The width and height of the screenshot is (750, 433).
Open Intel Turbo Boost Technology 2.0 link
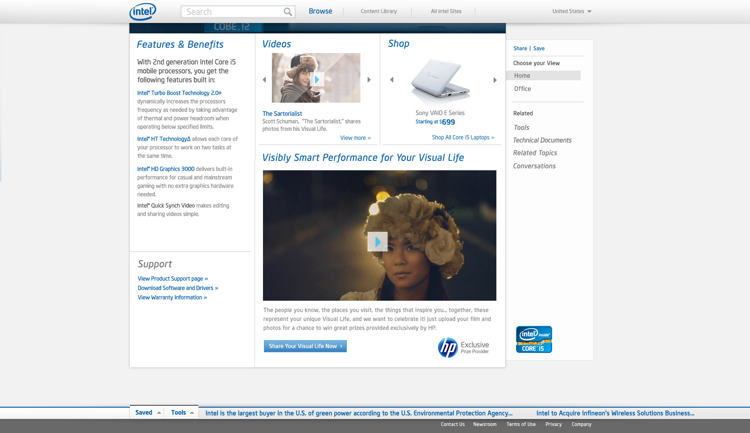179,93
